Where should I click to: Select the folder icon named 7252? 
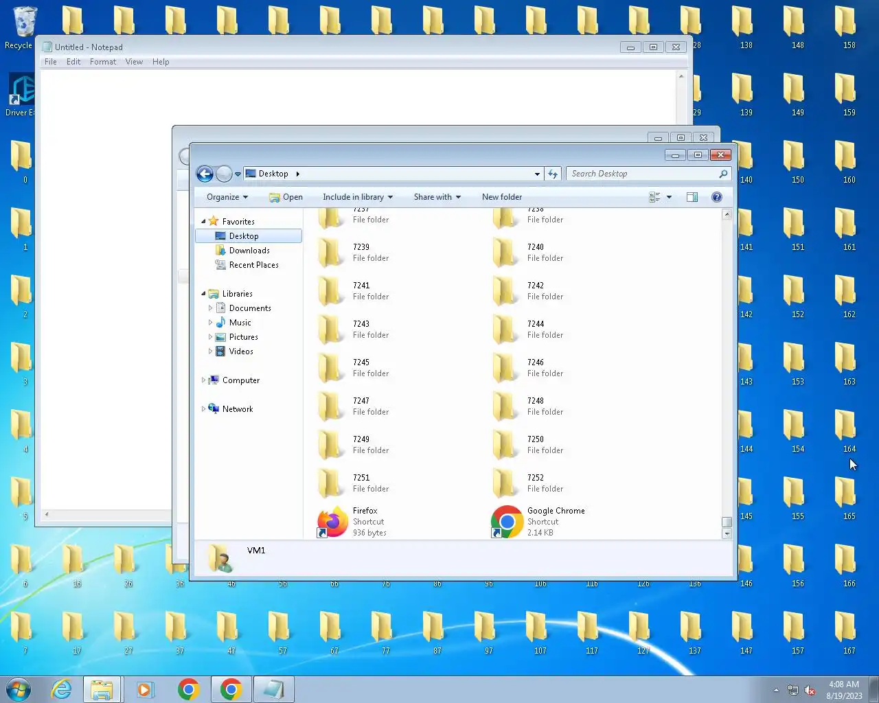point(505,483)
